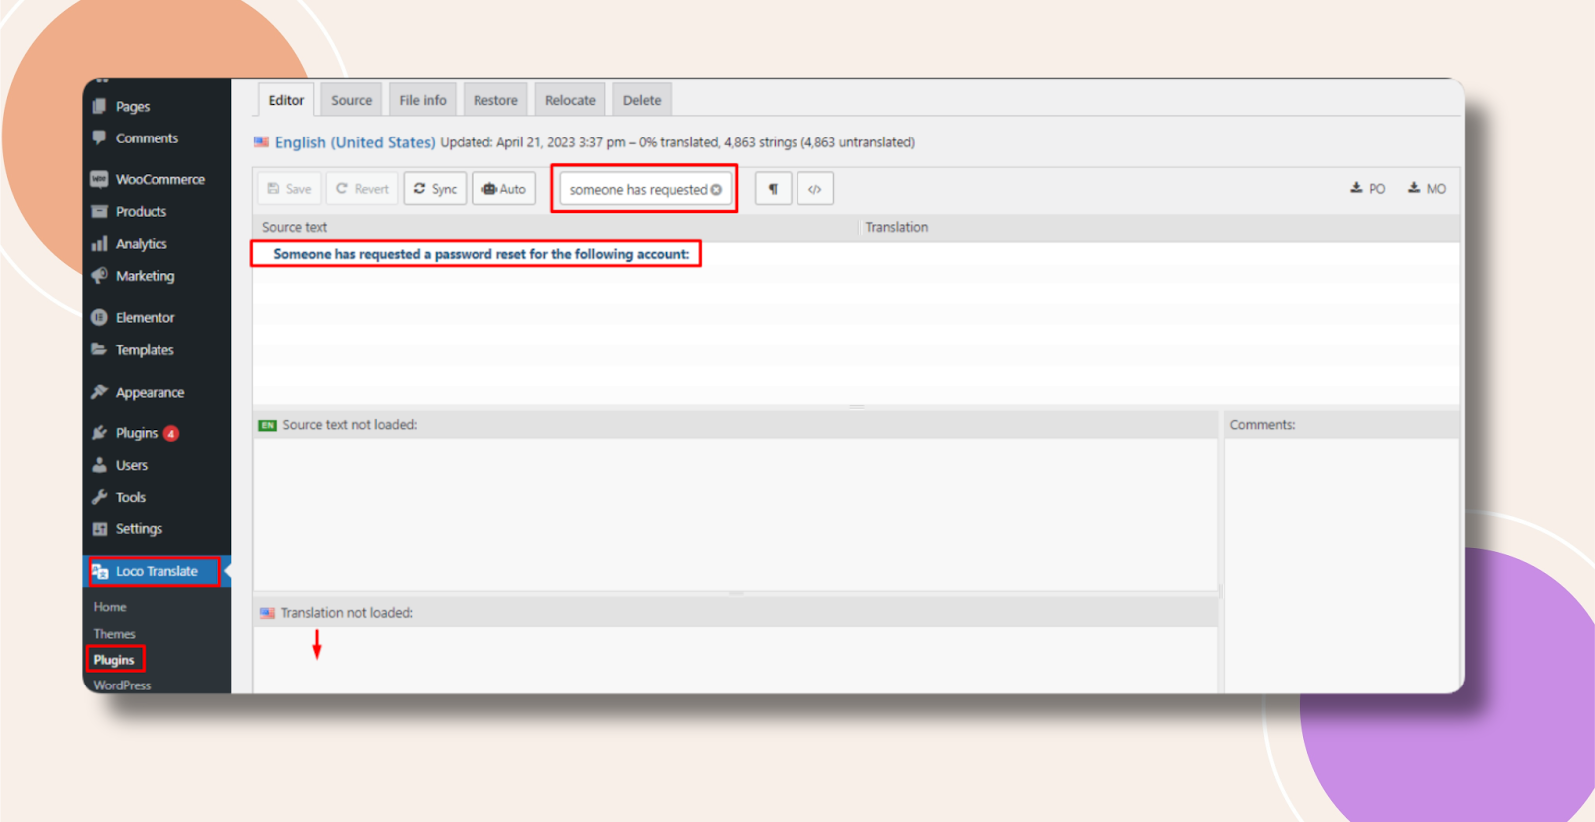
Task: Select Loco Translate menu item
Action: pyautogui.click(x=157, y=571)
